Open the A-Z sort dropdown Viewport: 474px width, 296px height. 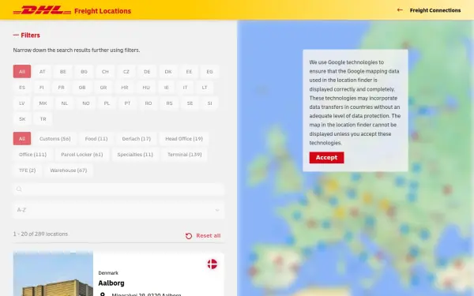click(x=118, y=210)
